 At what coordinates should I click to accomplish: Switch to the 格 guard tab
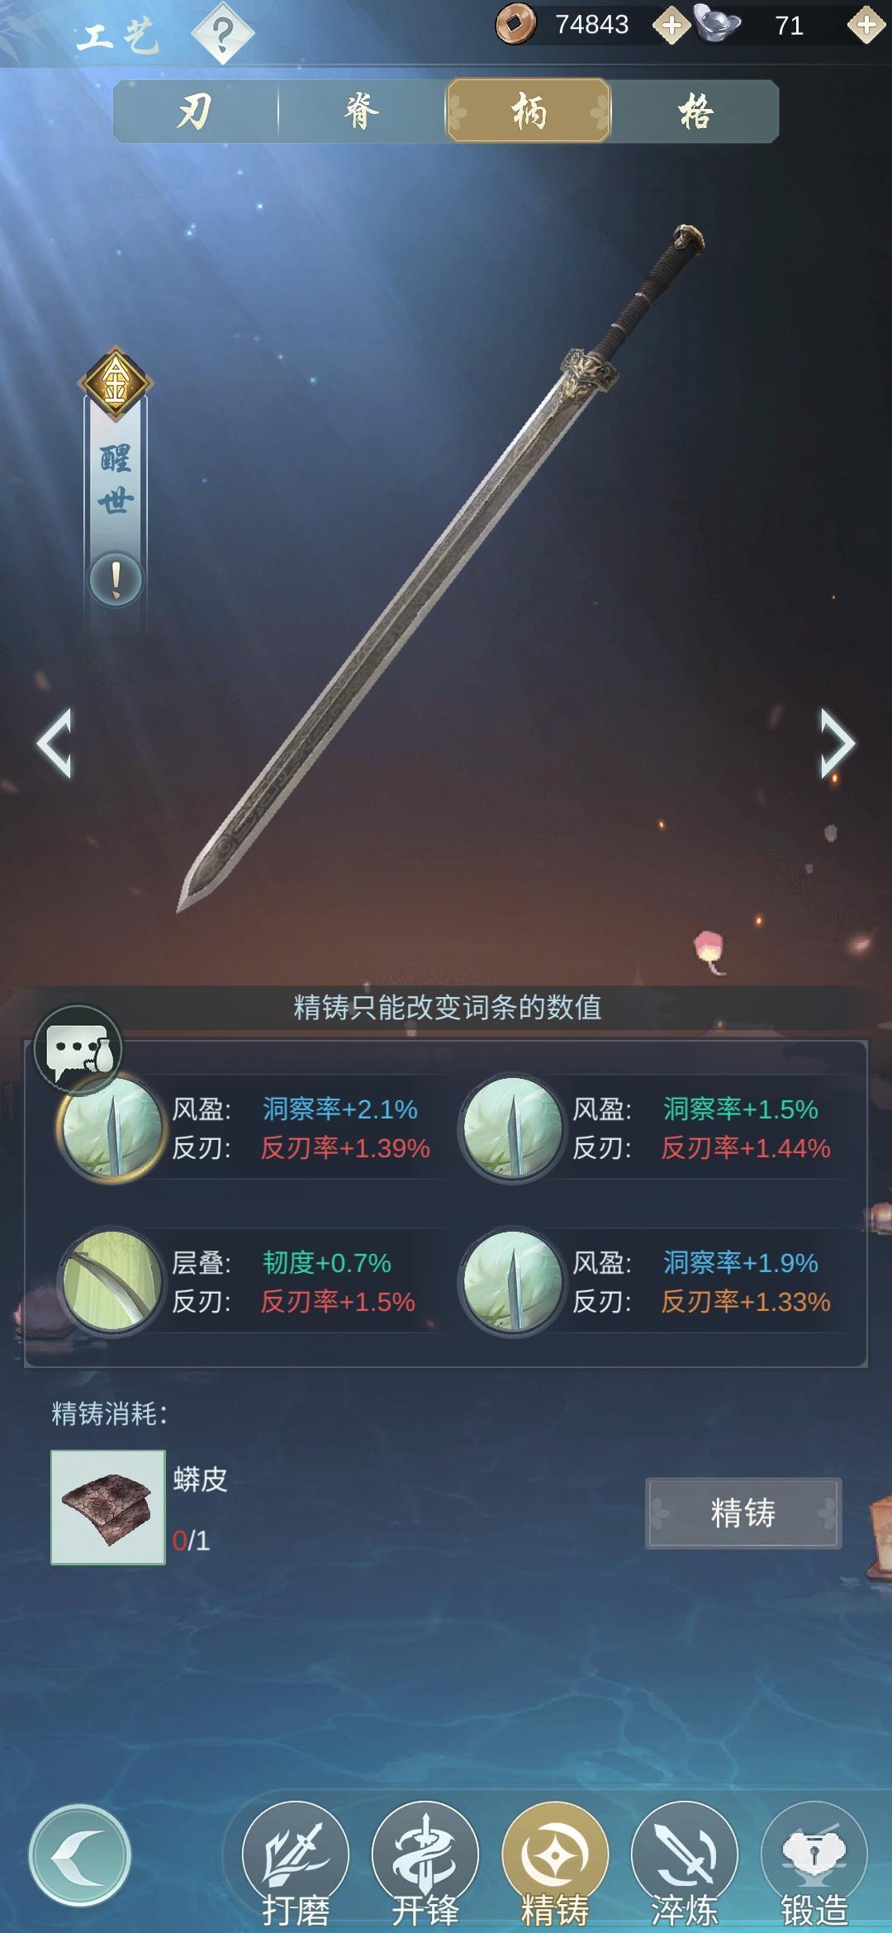[x=695, y=112]
